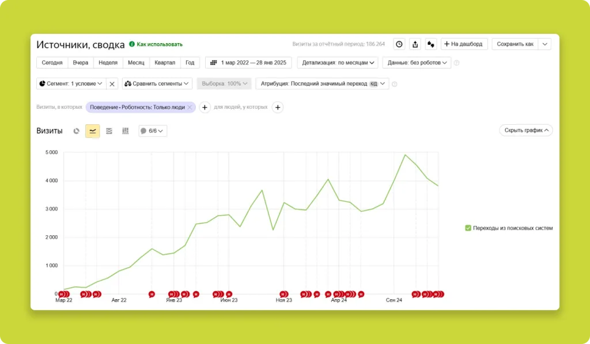Switch chart to stacked columns view
Viewport: 590px width, 344px height.
(x=125, y=131)
